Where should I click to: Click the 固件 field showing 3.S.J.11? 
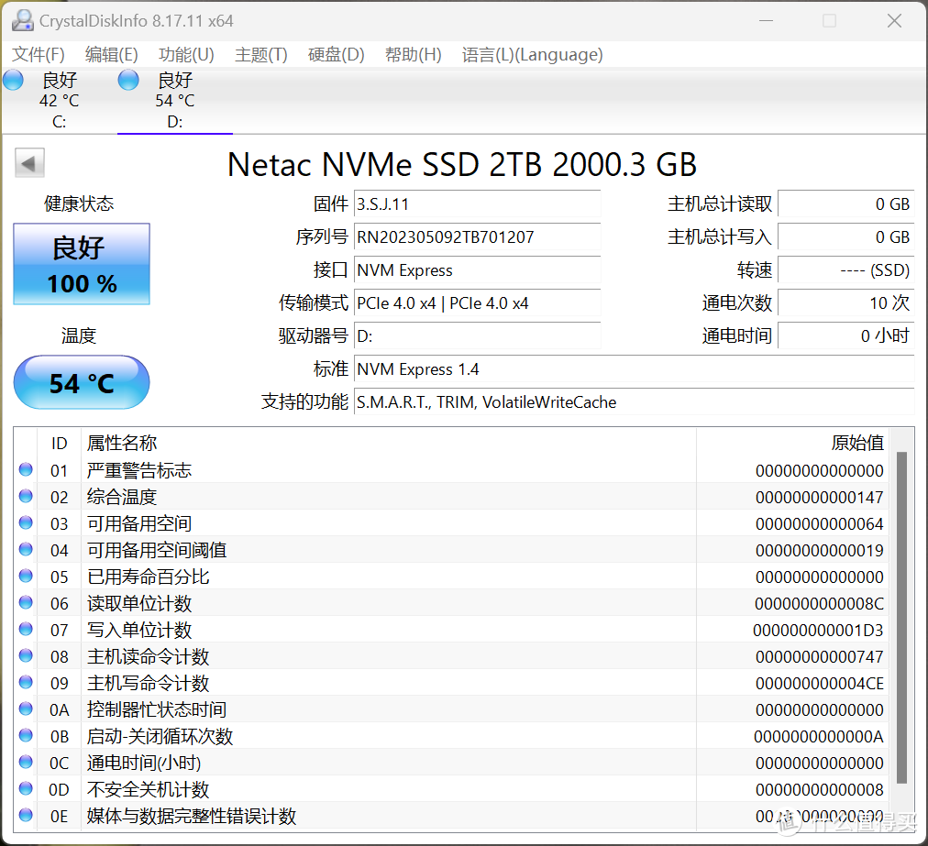point(477,204)
